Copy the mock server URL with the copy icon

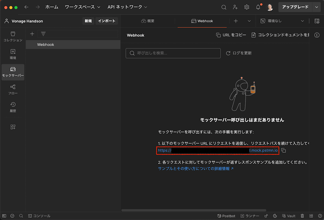point(283,151)
